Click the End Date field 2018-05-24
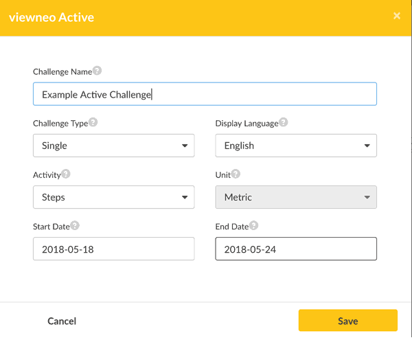412x340 pixels. (296, 249)
